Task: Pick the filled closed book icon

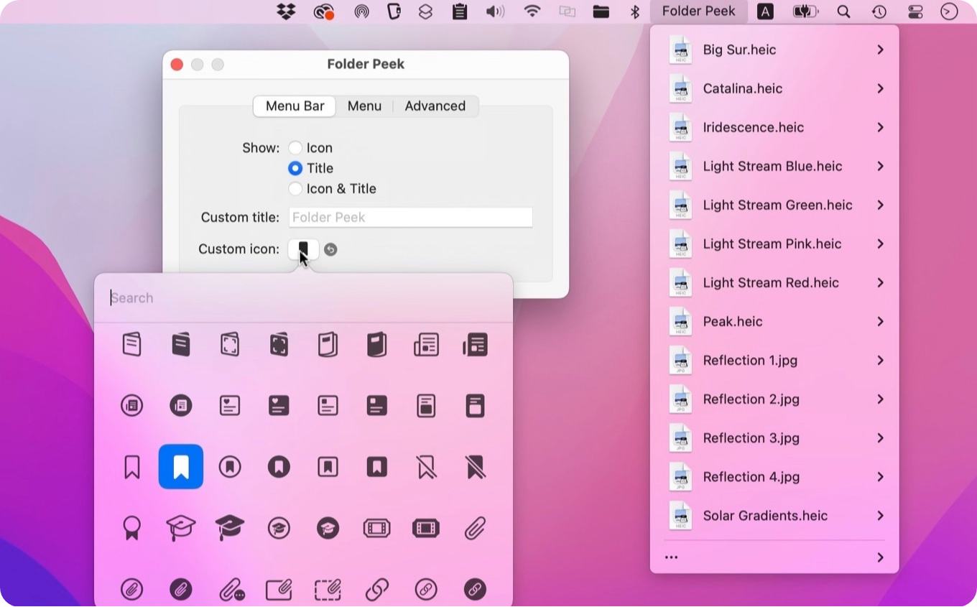Action: [x=181, y=344]
